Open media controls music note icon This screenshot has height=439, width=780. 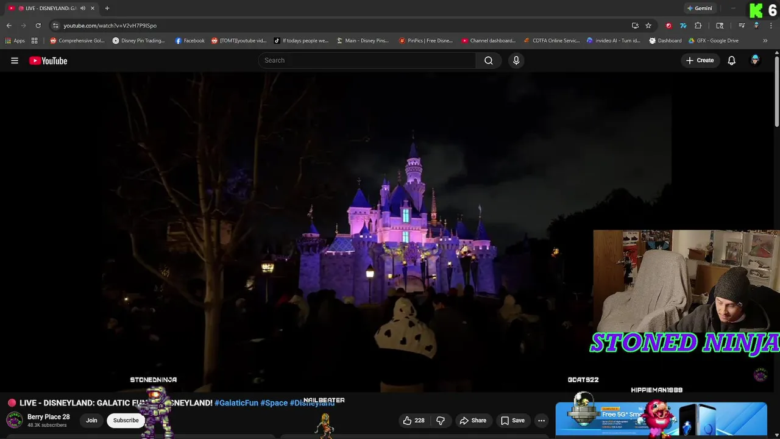tap(742, 26)
